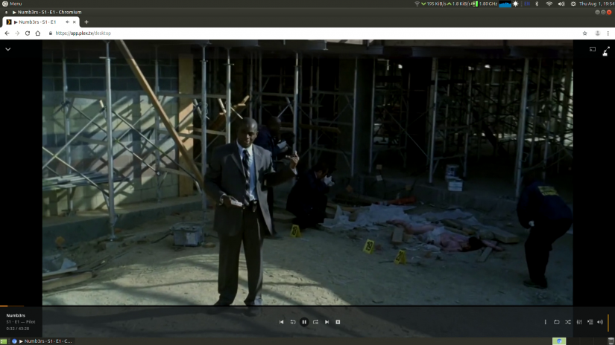Close the Numb3rs browser tab

tap(74, 22)
